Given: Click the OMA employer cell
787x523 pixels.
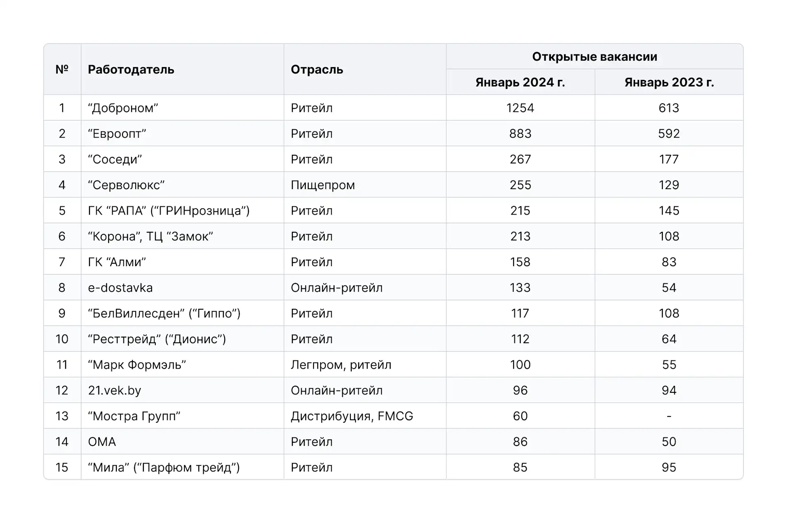Looking at the screenshot, I should coord(102,442).
